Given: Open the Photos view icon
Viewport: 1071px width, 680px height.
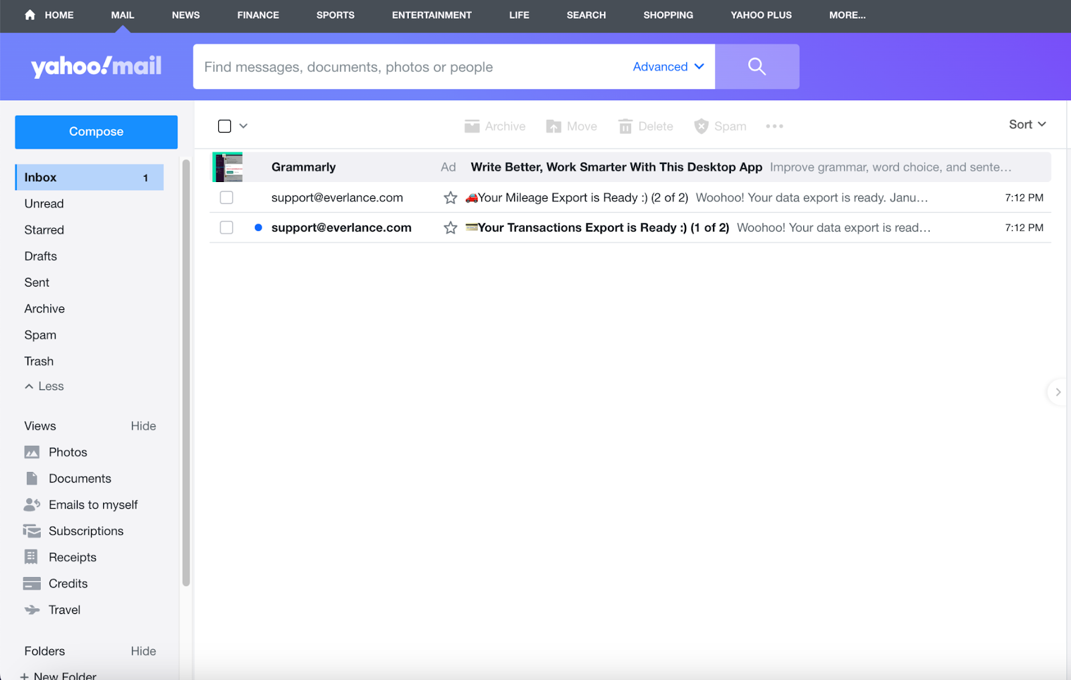Looking at the screenshot, I should point(31,452).
